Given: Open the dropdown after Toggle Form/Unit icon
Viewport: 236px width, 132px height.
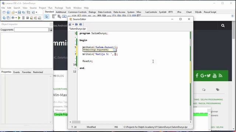Looking at the screenshot, I should (x=36, y=12).
